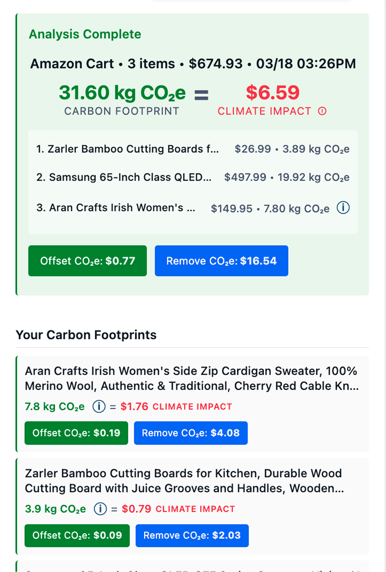
Task: Remove CO₂e from Zarler board for $2.03
Action: (x=192, y=535)
